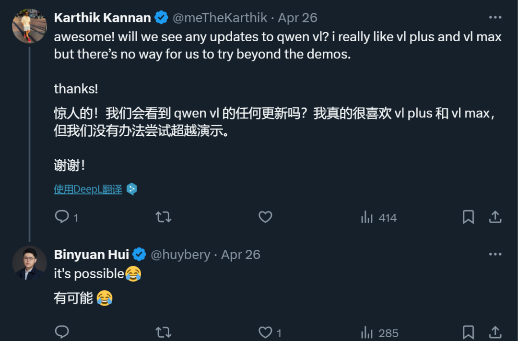The image size is (518, 341).
Task: Retweet Binyuan Hui's reply
Action: tap(164, 332)
